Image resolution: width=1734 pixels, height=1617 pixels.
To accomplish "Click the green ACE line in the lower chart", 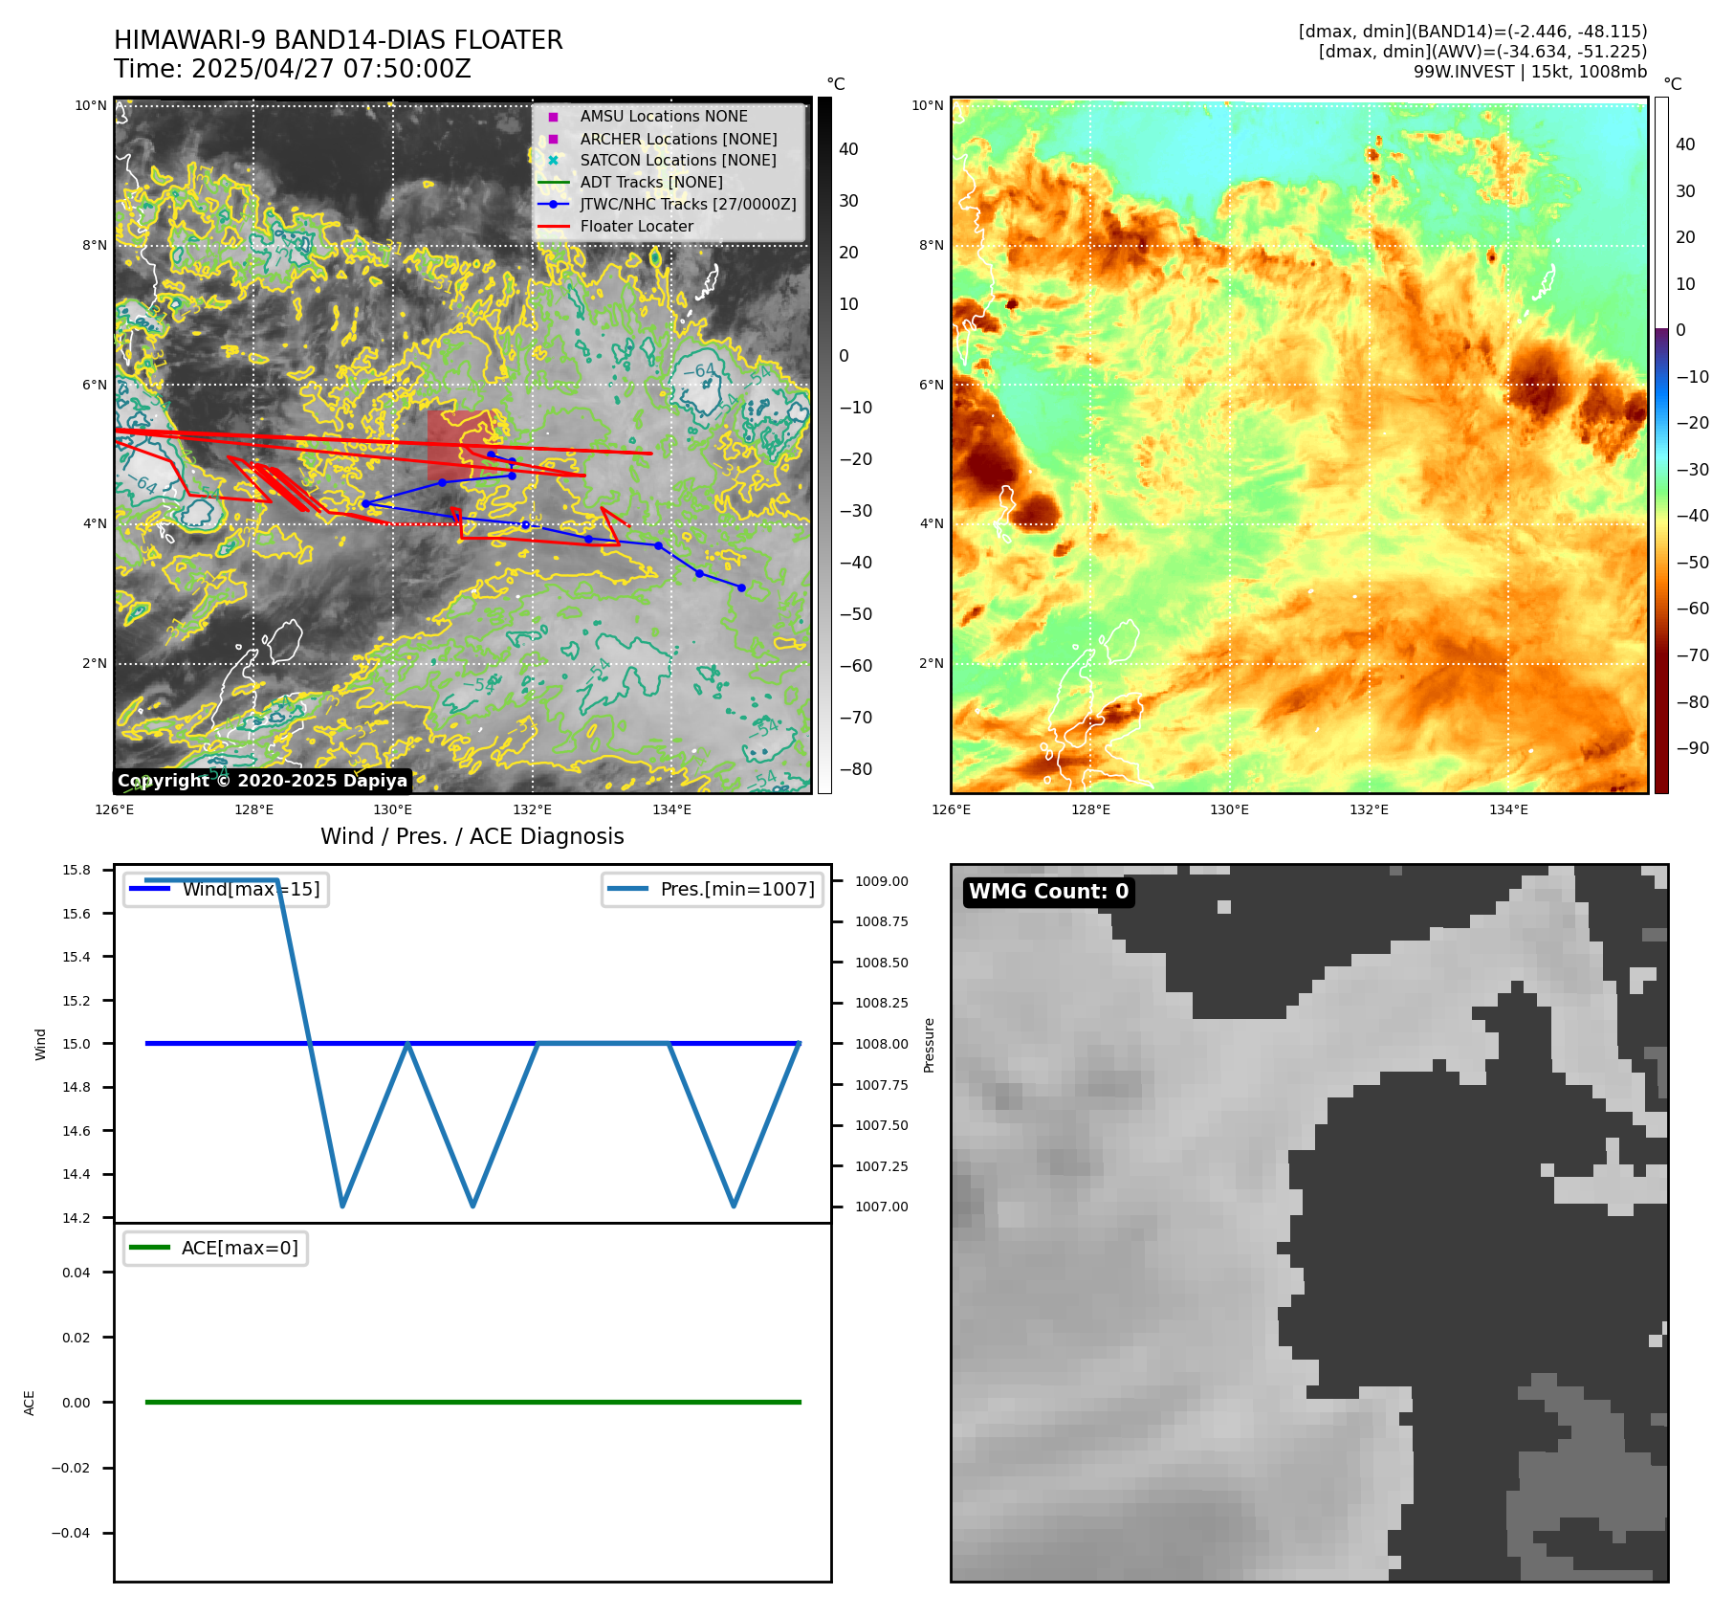I will (x=472, y=1403).
